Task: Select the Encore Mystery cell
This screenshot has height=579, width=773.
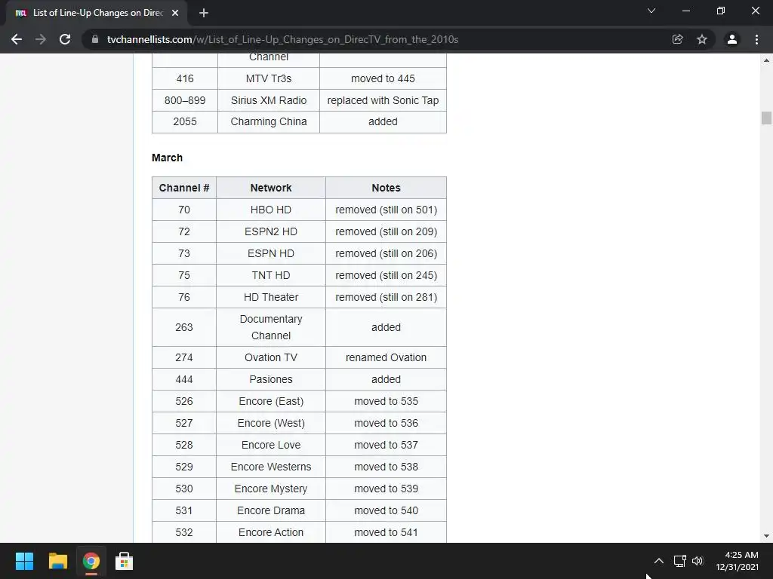Action: pyautogui.click(x=271, y=489)
